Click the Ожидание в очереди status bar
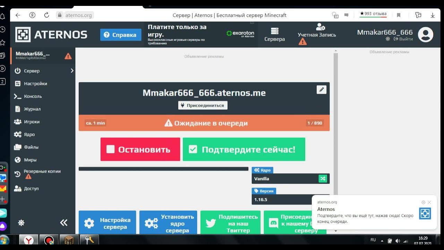444x250 pixels. coord(204,123)
